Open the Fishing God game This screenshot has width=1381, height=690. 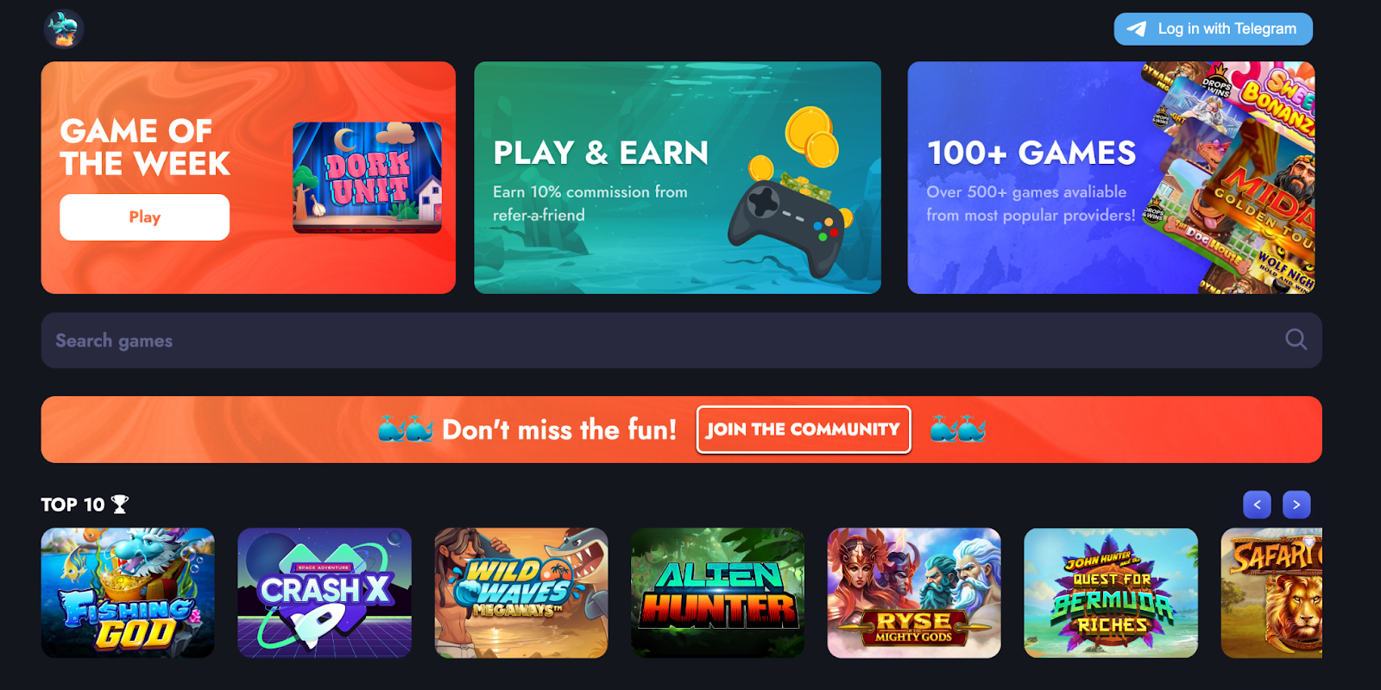(128, 593)
